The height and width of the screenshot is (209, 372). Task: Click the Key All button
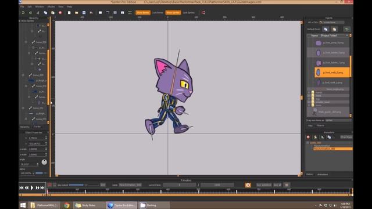277,185
